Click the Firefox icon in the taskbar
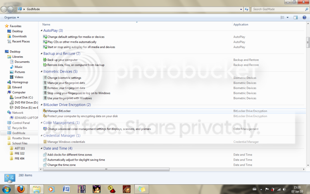Screen dimensions: 310x194 [x=20, y=189]
